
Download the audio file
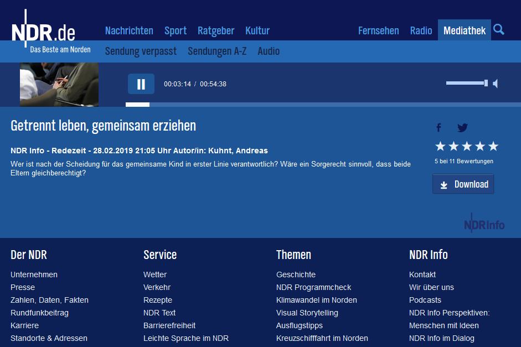(x=463, y=184)
